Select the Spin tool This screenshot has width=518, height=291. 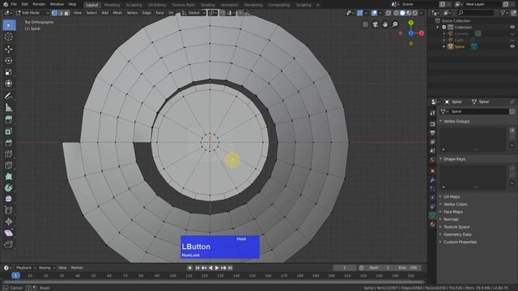point(9,188)
